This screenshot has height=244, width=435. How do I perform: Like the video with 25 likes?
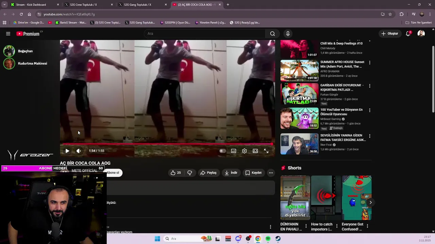point(176,173)
